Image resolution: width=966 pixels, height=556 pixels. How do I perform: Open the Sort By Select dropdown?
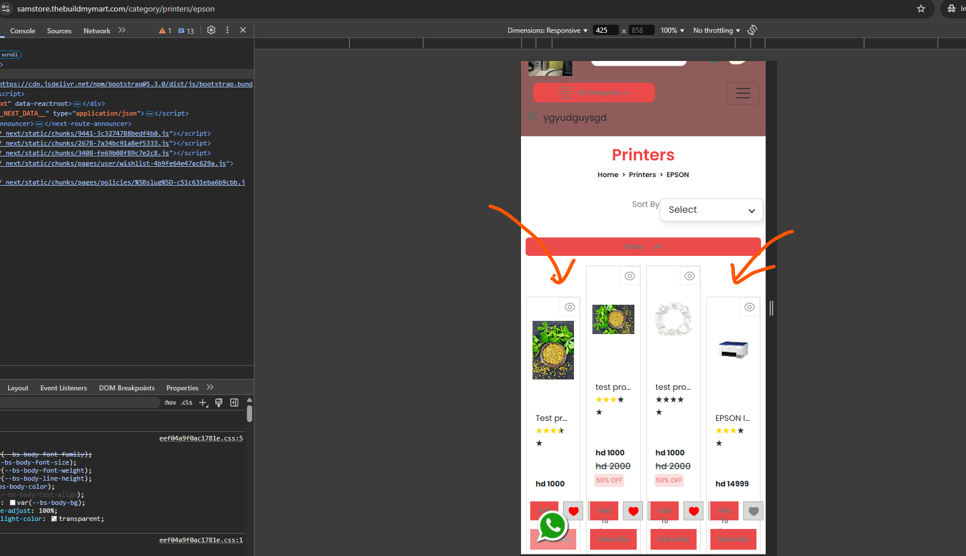(712, 210)
